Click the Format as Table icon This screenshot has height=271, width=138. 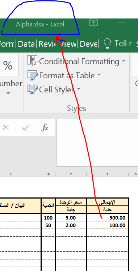pos(33,75)
